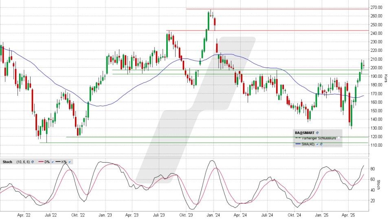Click the Apr. '25 date label
Image resolution: width=391 pixels, height=220 pixels.
click(x=348, y=215)
